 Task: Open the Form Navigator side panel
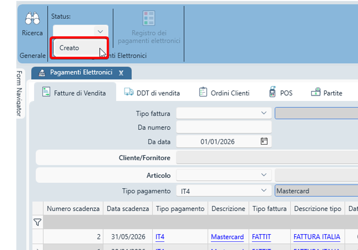[20, 93]
